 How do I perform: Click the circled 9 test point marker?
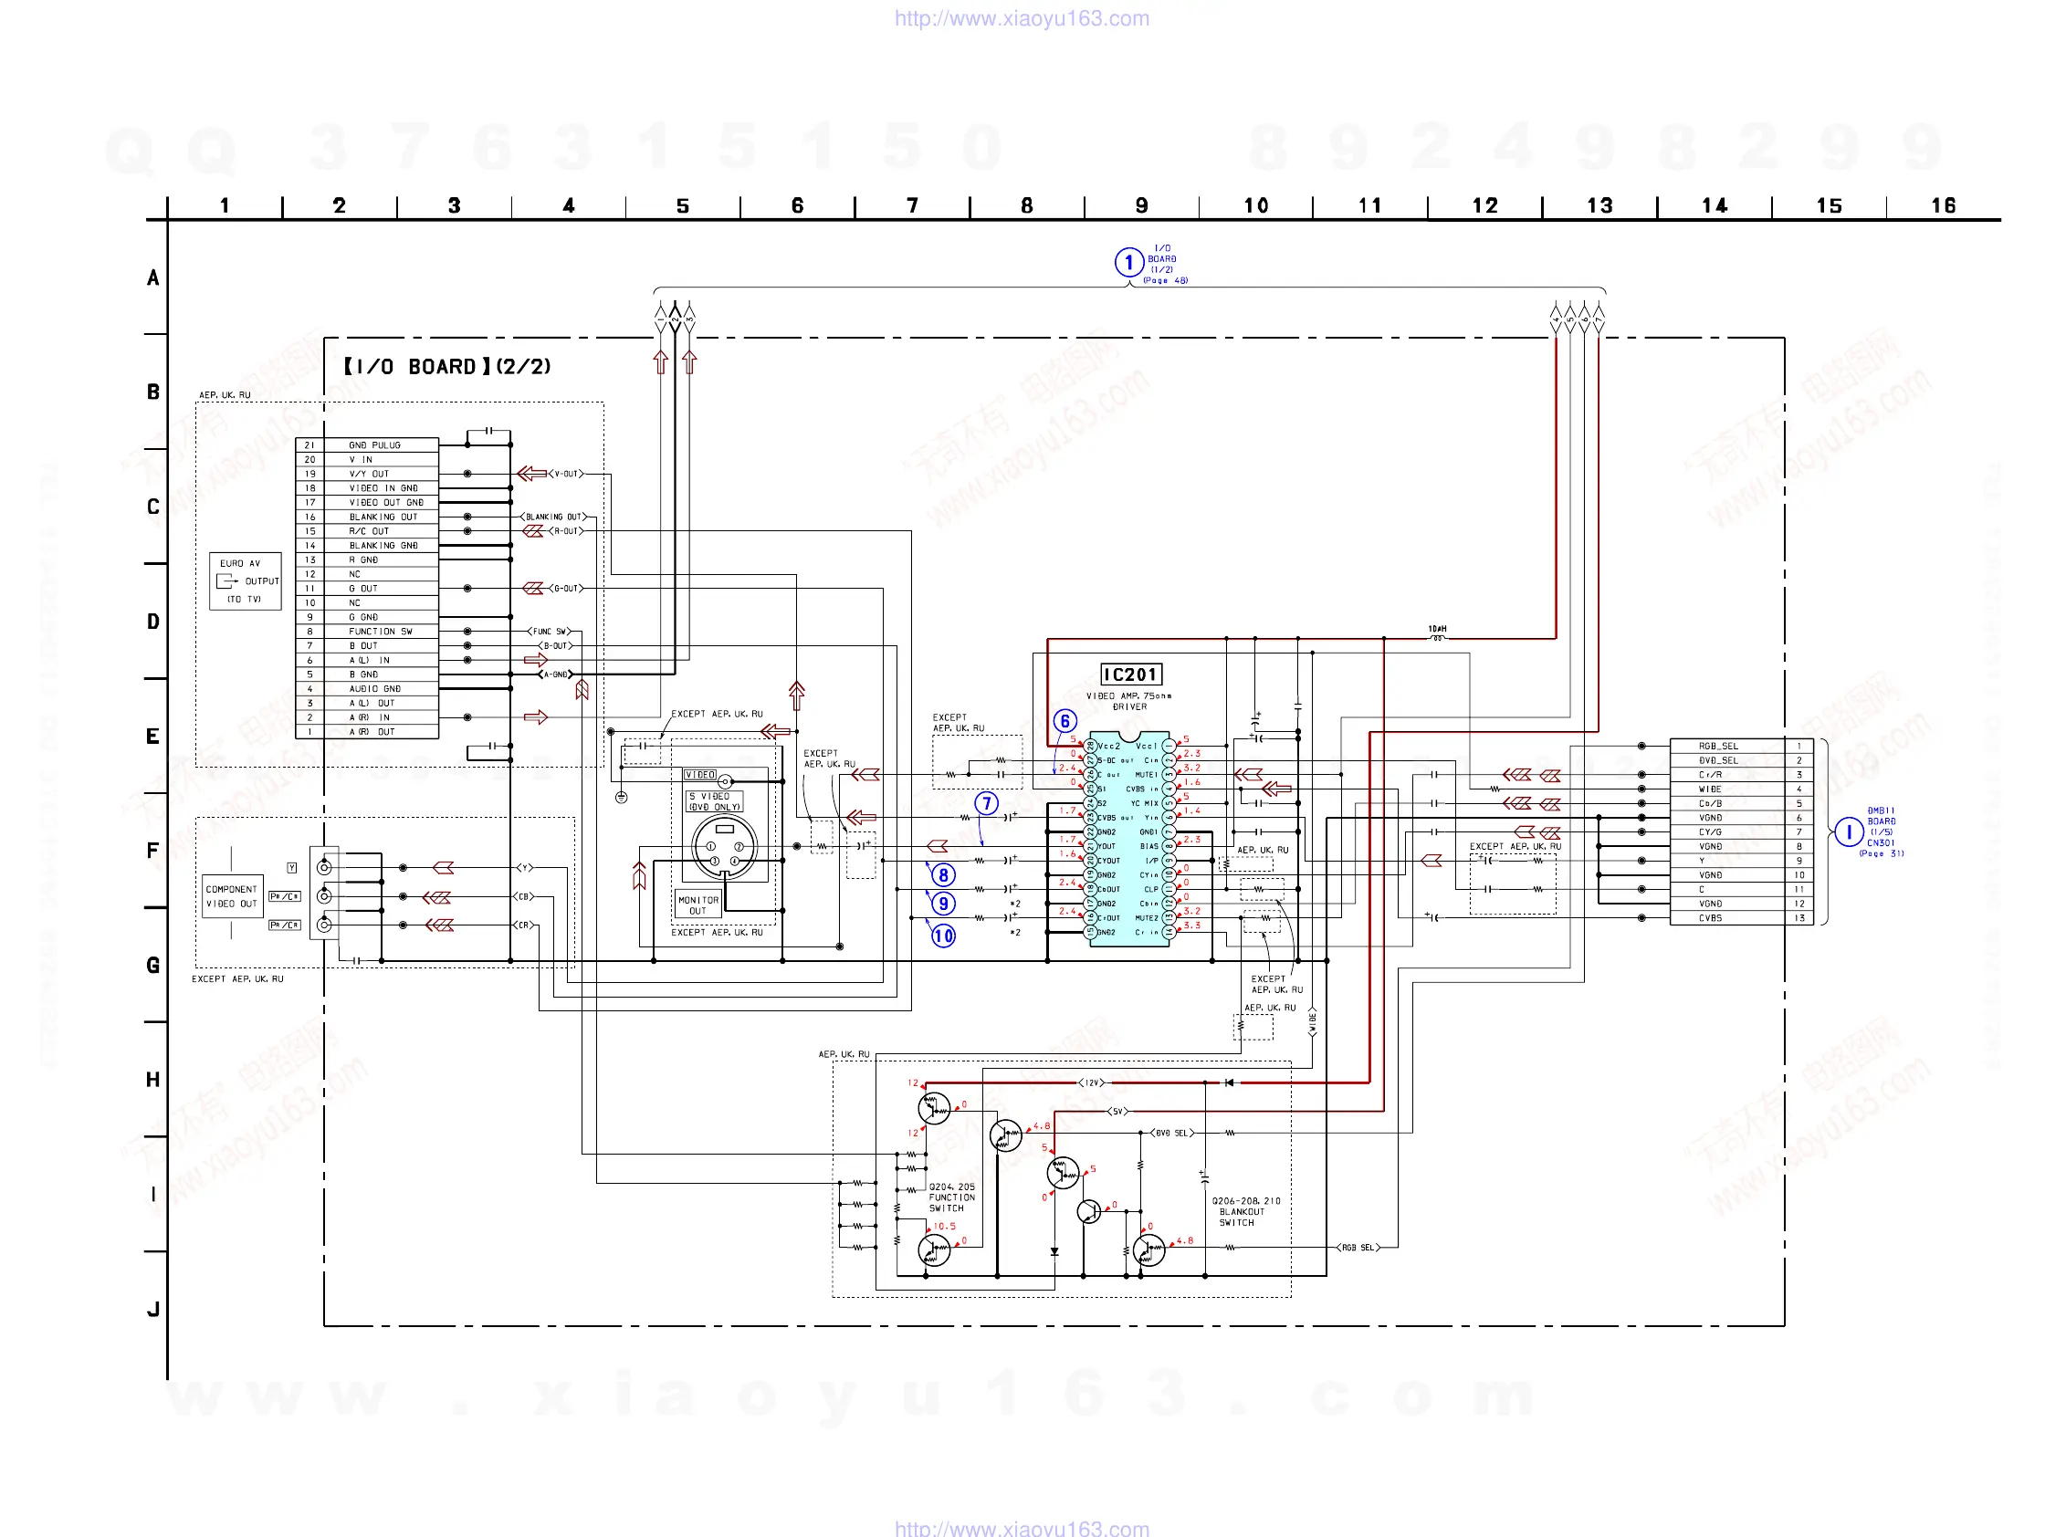coord(943,904)
